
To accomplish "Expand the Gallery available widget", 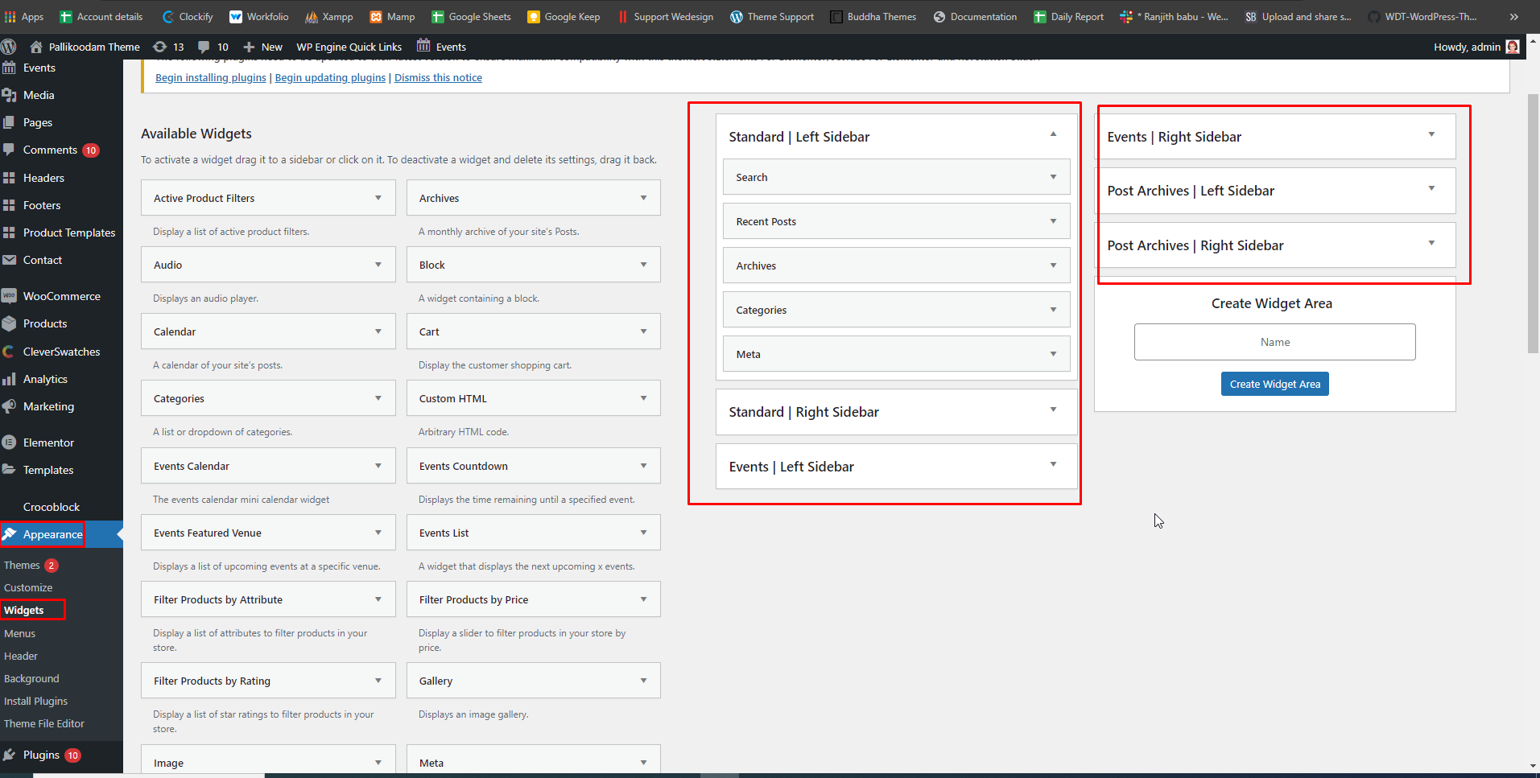I will click(x=643, y=681).
